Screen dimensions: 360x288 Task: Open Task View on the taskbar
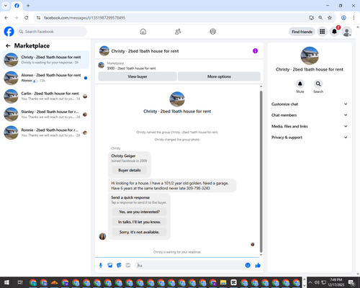click(20, 282)
